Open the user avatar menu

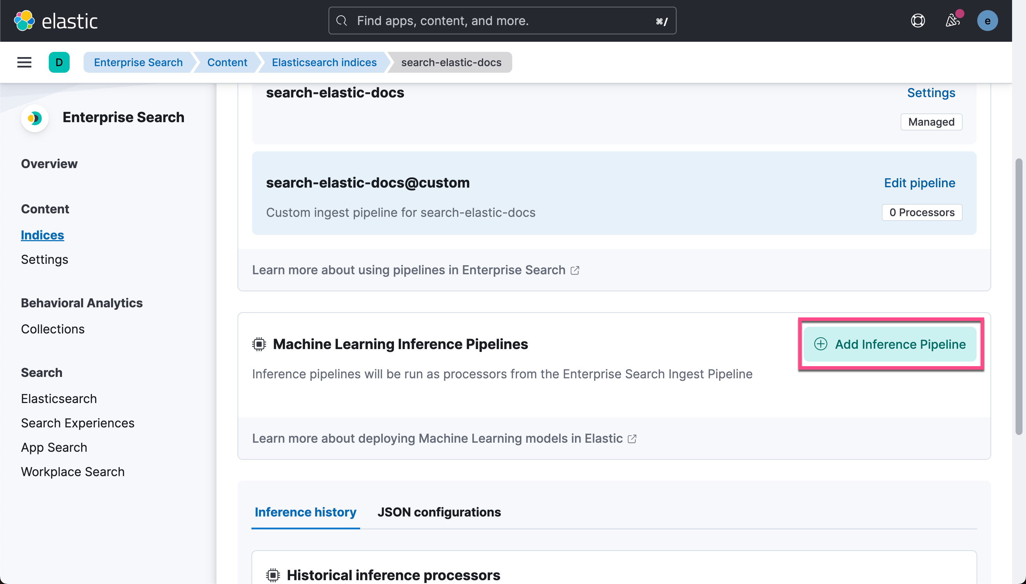coord(987,21)
